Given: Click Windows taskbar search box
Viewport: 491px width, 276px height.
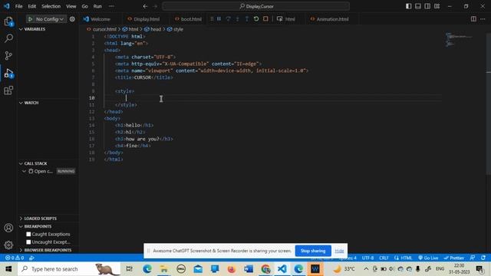Looking at the screenshot, I should click(69, 269).
